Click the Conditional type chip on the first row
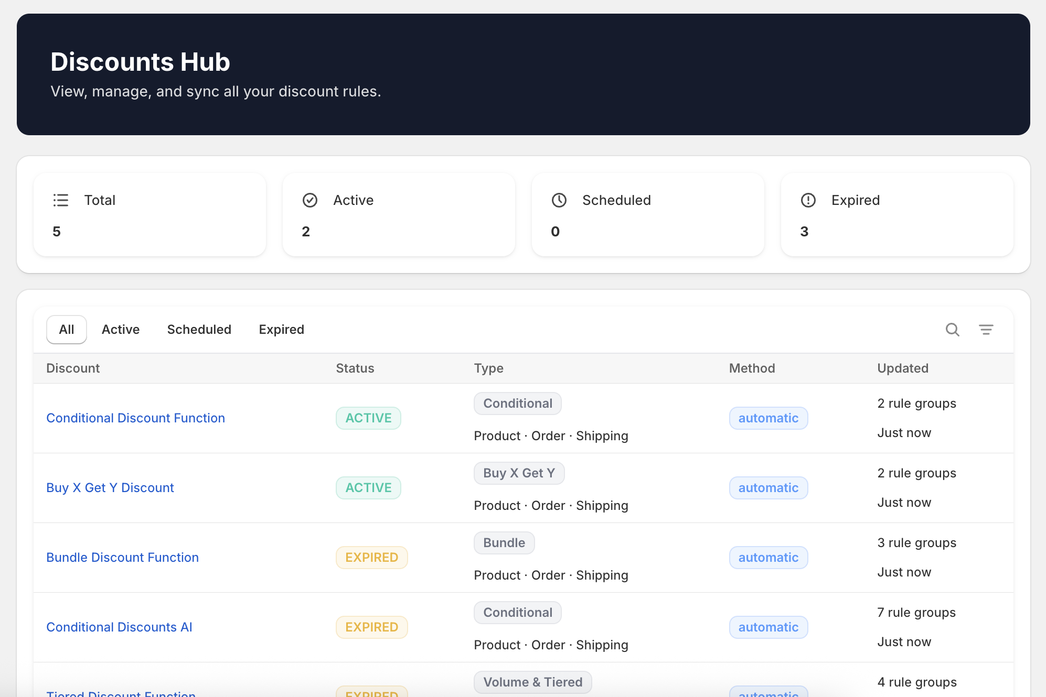Image resolution: width=1046 pixels, height=697 pixels. pyautogui.click(x=517, y=403)
